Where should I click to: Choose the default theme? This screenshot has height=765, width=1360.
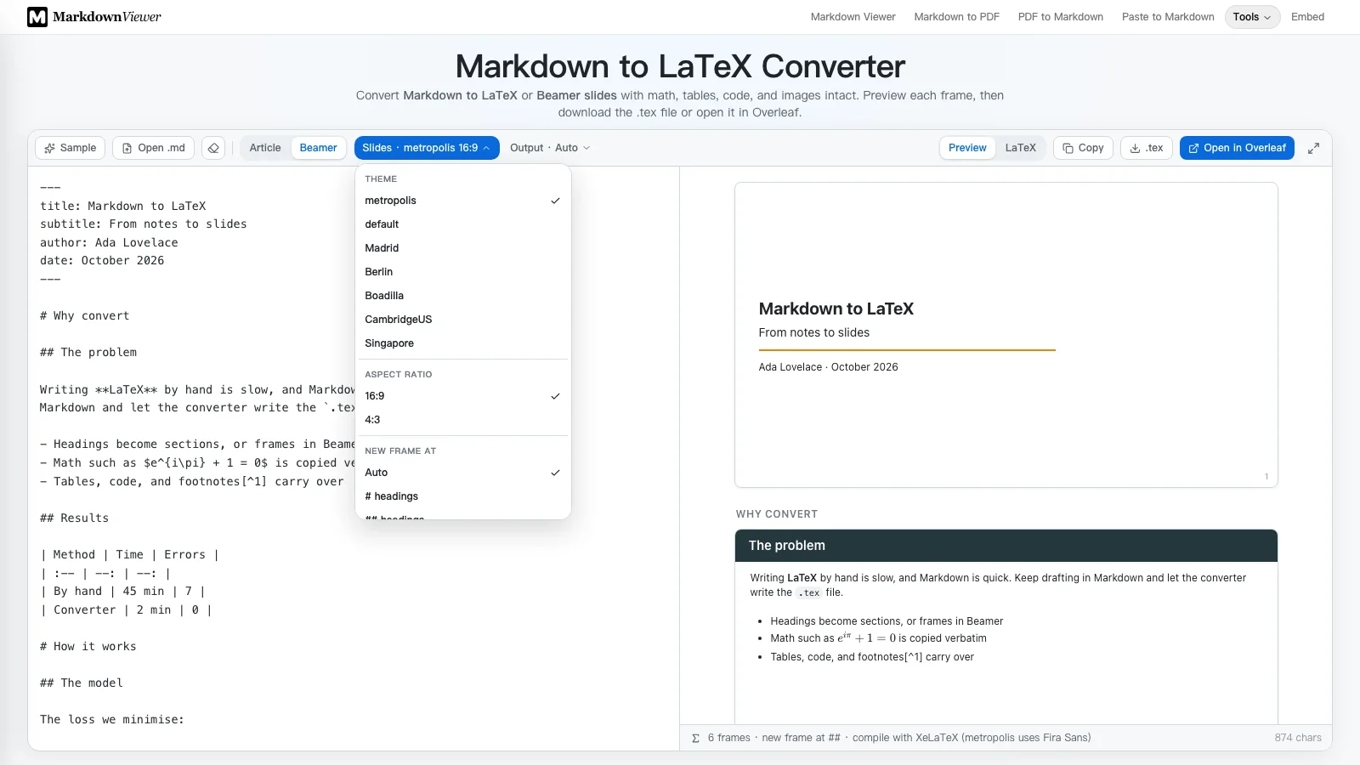[x=462, y=224]
